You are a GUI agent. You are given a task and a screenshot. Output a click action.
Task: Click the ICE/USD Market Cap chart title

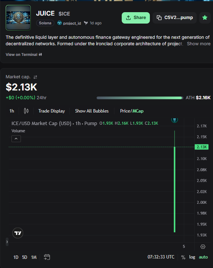tap(54, 123)
